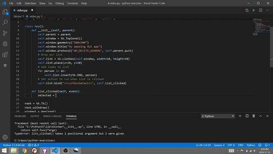Click 'root.withdraw()' on line 27

tap(37, 107)
